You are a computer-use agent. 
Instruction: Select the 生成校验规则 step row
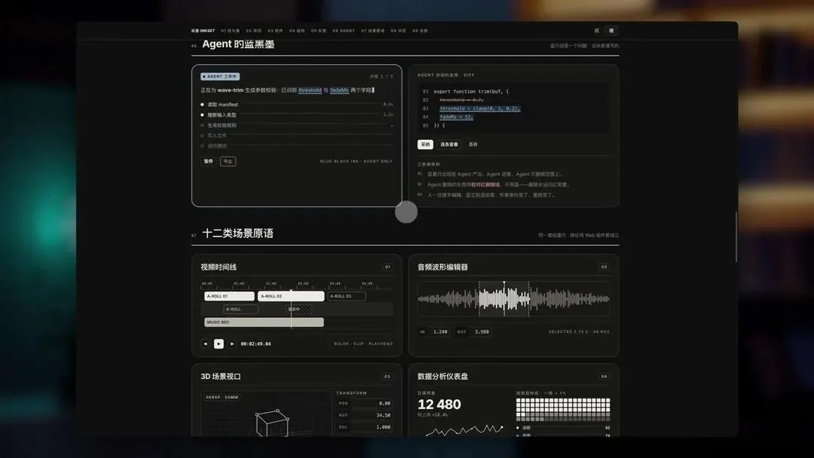click(296, 125)
